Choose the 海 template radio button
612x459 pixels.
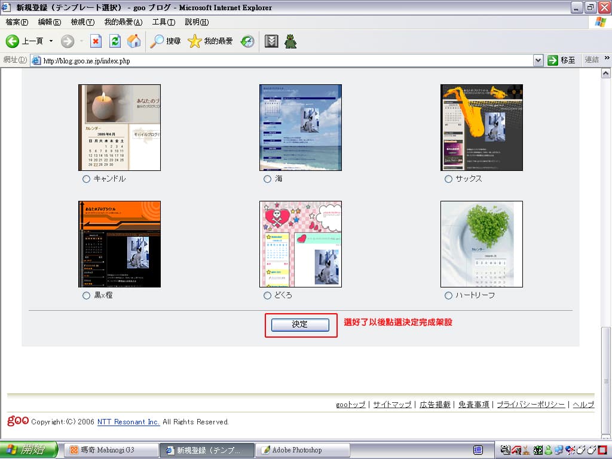point(267,179)
